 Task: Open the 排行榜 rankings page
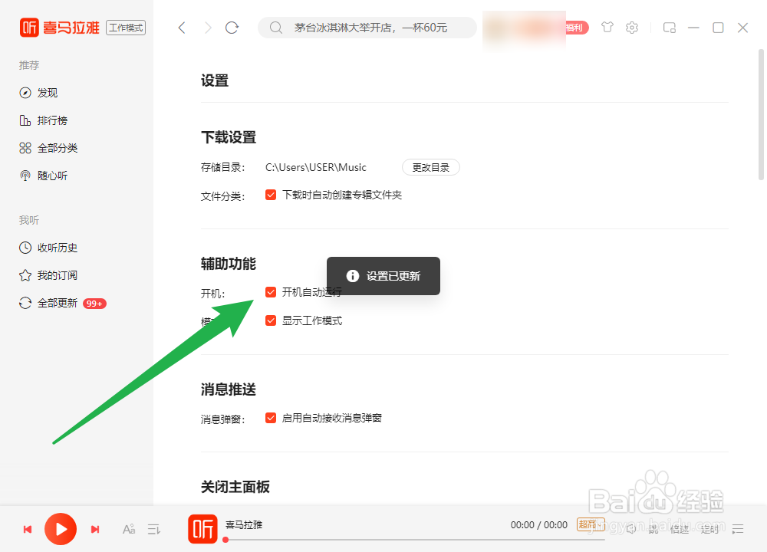[47, 120]
